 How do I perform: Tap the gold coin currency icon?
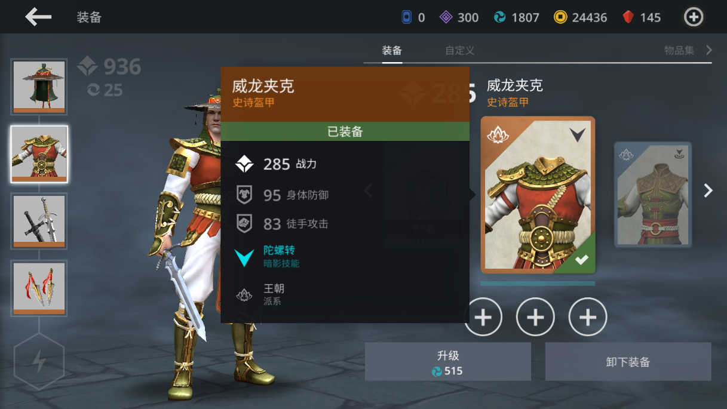pyautogui.click(x=560, y=17)
